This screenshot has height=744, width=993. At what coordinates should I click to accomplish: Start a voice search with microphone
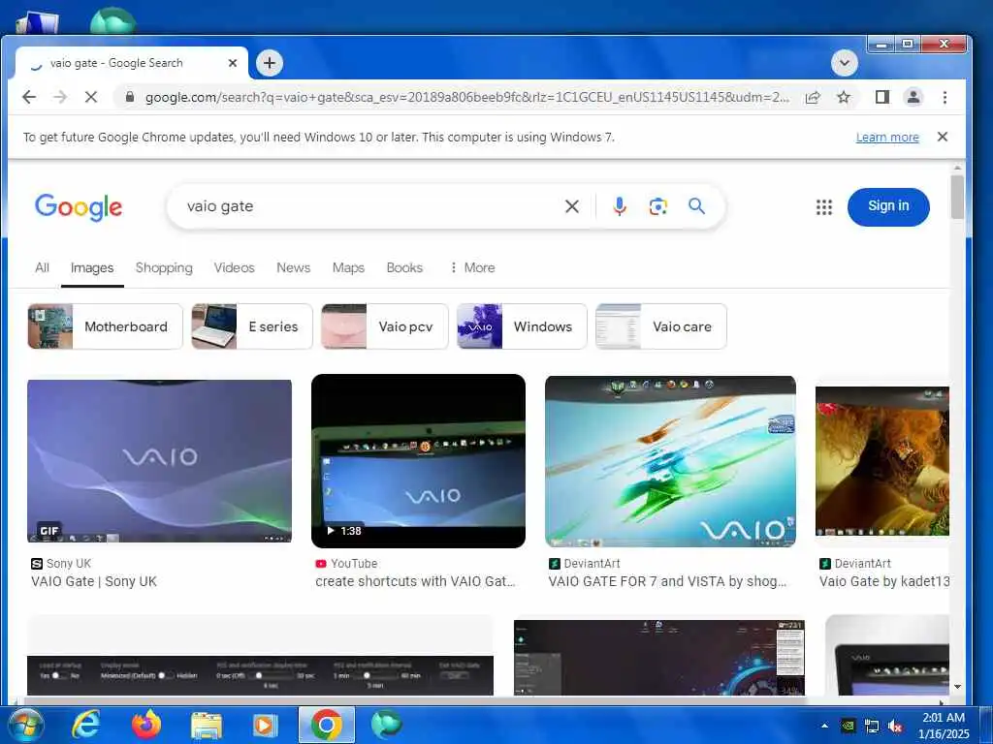[x=620, y=206]
